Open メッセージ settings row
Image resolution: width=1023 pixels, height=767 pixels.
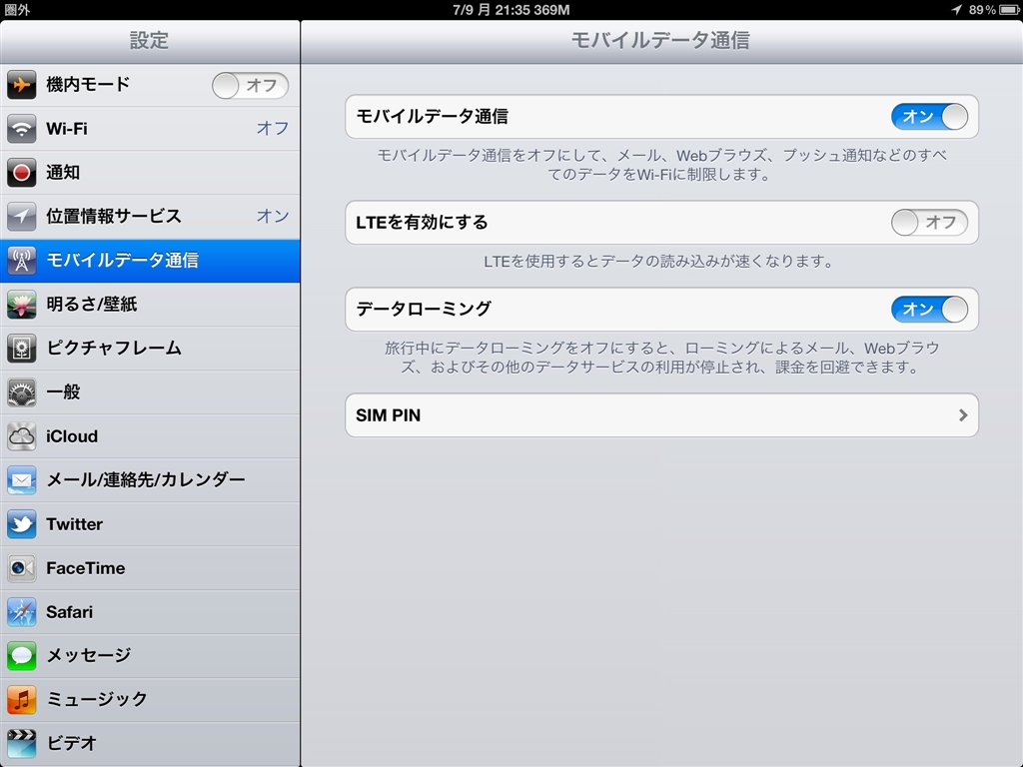(150, 656)
